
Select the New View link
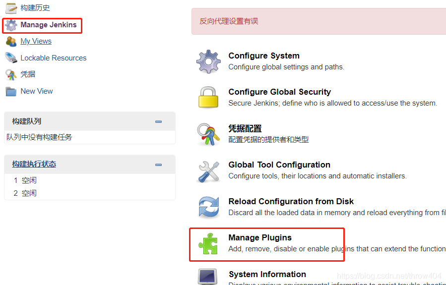(x=37, y=91)
